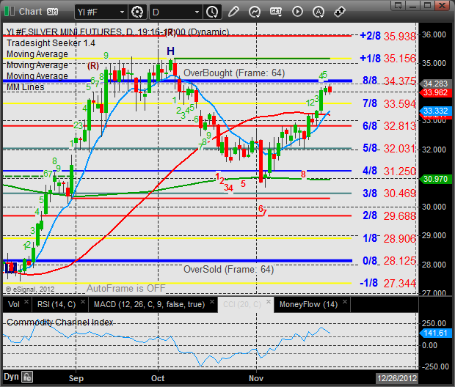Toggle the lock icon beside Dyn
This screenshot has width=455, height=387.
click(27, 377)
